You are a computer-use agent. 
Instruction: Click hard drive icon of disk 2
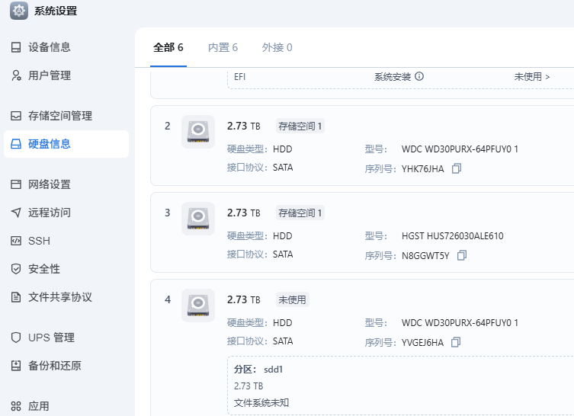(198, 132)
